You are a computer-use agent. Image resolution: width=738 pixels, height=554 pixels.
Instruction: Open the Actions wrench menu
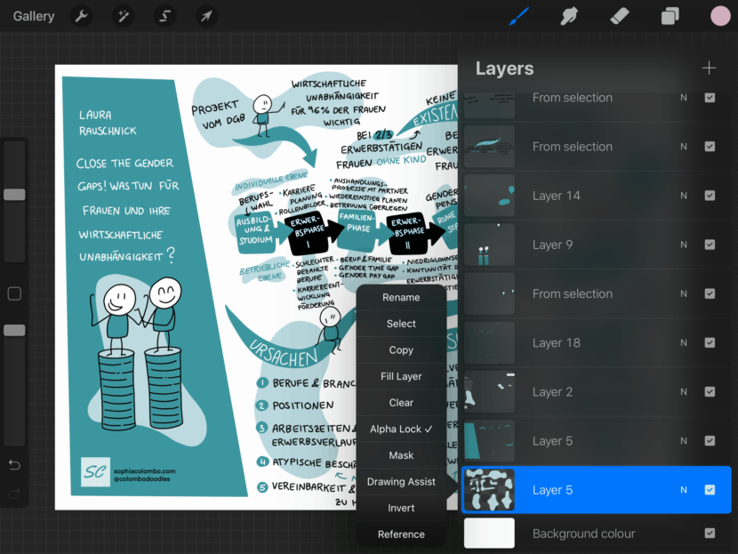pos(81,16)
